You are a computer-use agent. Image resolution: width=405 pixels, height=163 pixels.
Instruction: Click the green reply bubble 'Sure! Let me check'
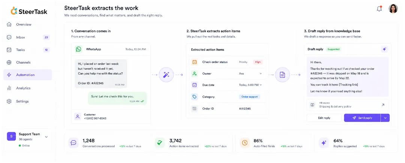(x=117, y=98)
